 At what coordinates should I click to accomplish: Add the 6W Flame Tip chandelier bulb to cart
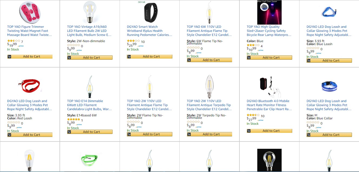coord(211,60)
